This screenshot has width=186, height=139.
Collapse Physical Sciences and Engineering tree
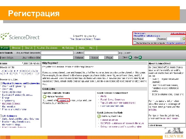[1, 83]
